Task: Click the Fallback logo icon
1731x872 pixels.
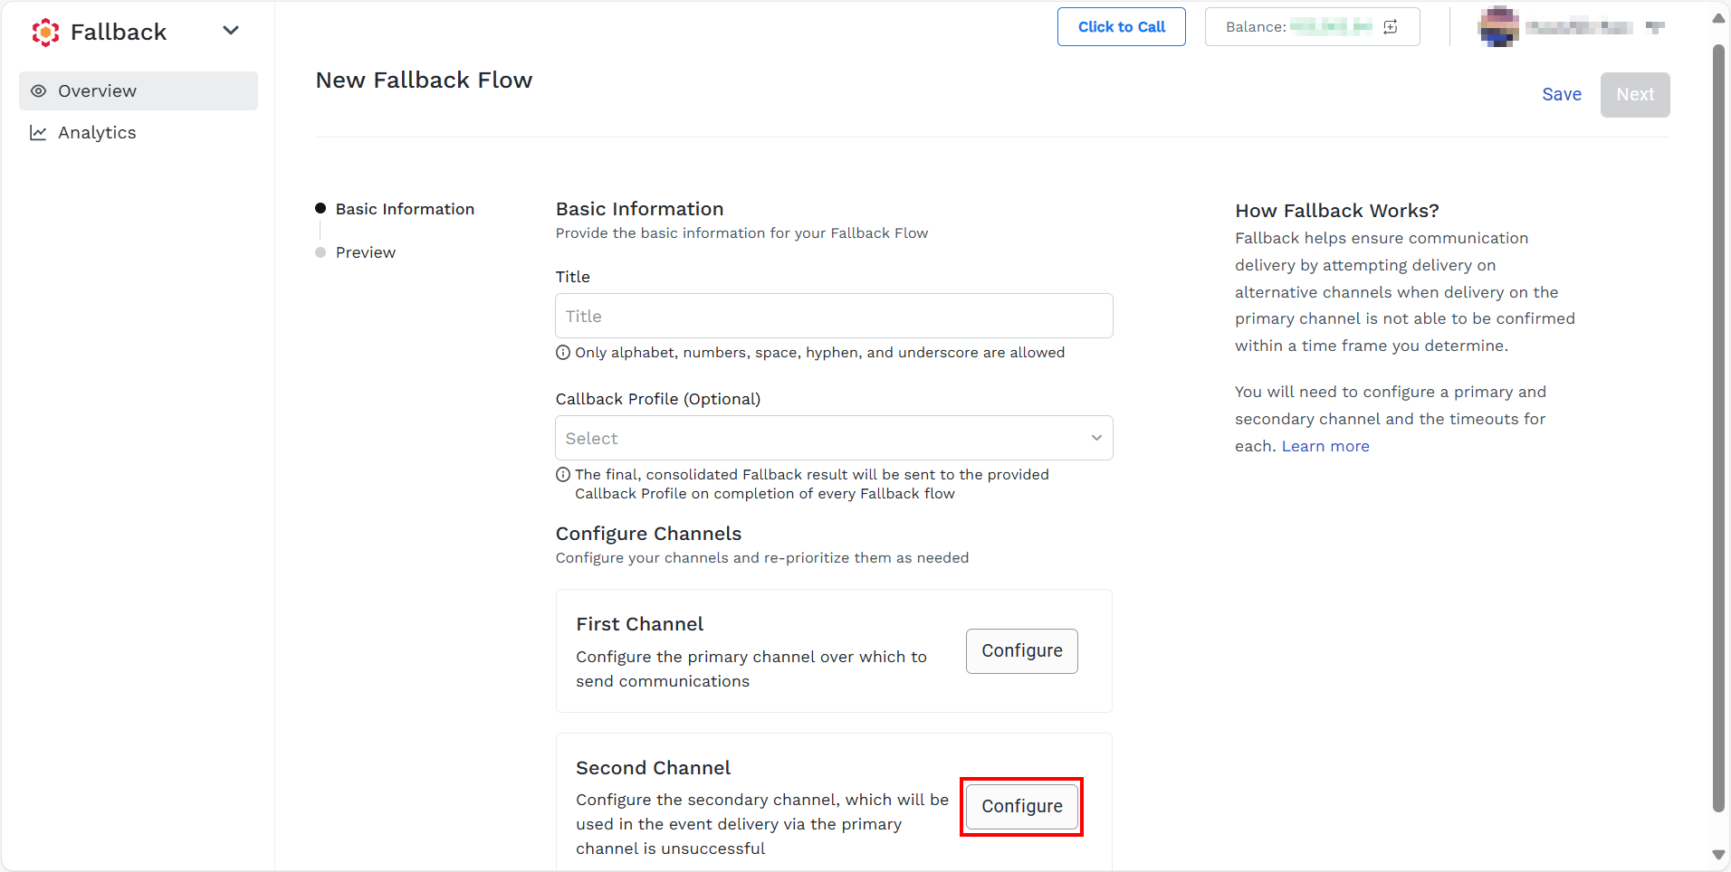Action: [45, 33]
